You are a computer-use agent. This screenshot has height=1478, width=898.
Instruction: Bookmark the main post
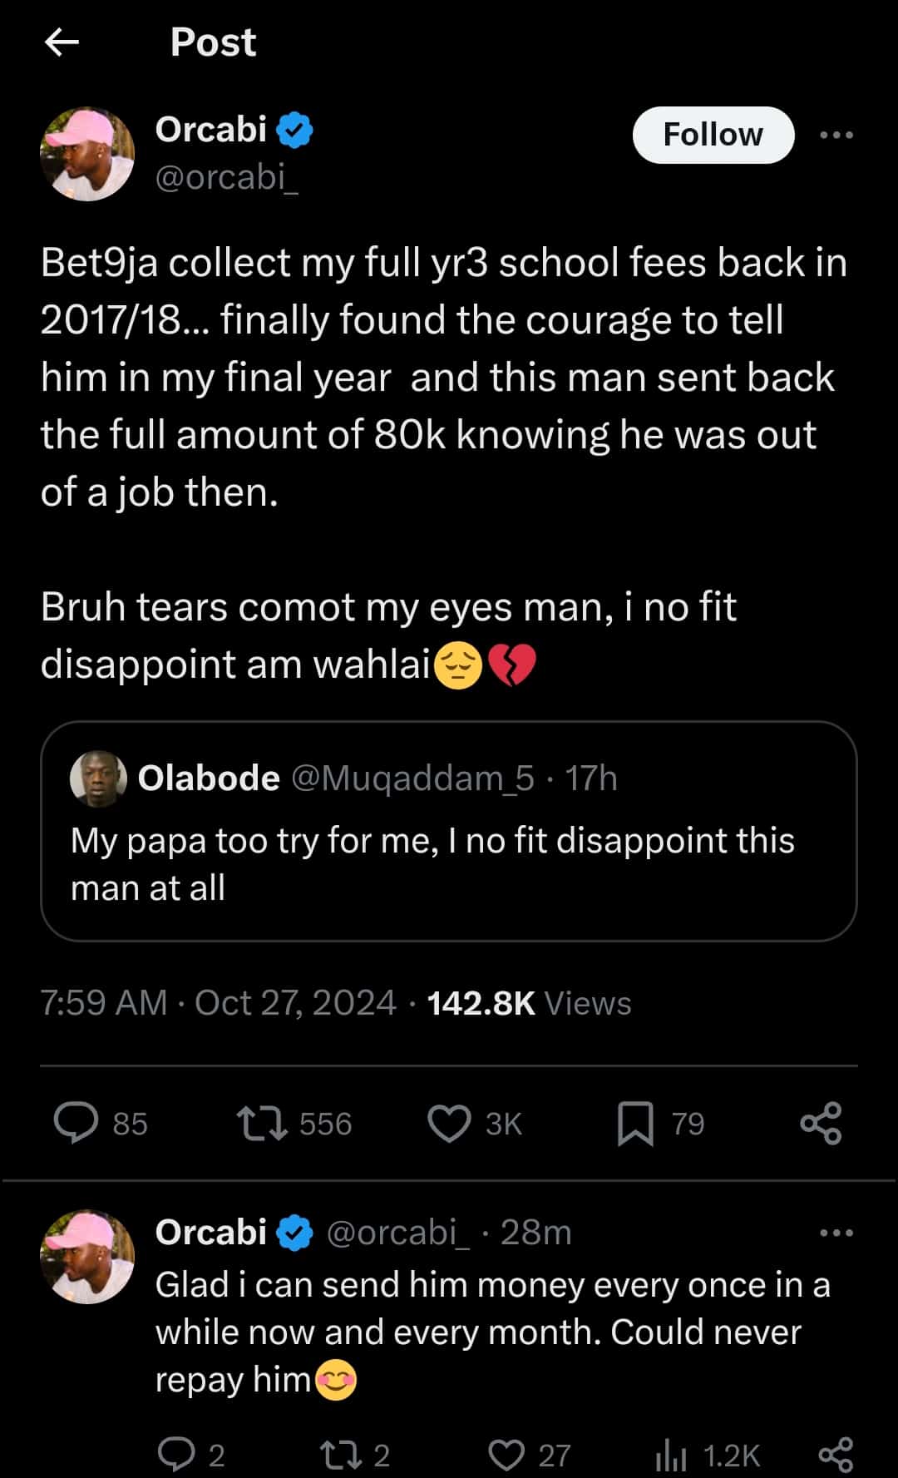click(x=635, y=1123)
